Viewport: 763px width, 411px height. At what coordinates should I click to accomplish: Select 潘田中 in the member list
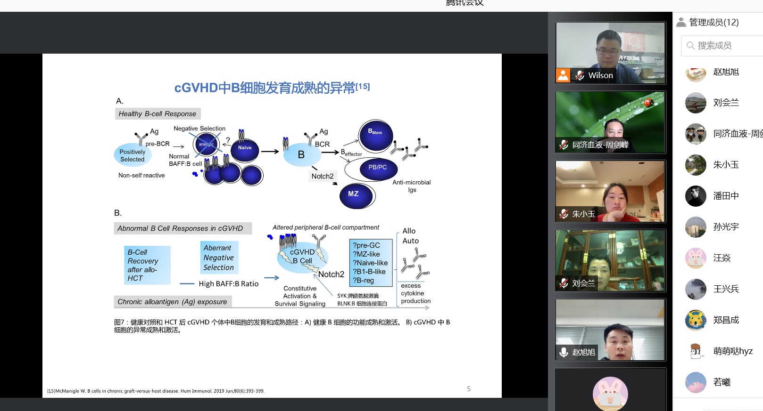[726, 196]
